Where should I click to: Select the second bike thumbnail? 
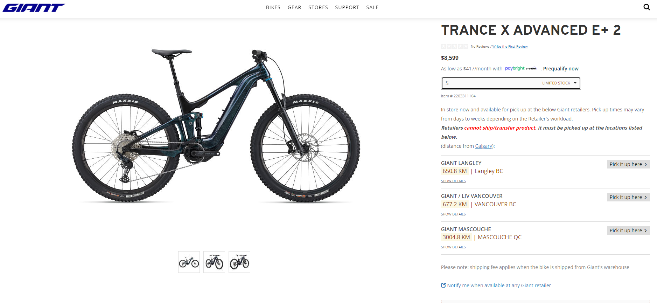click(x=214, y=262)
